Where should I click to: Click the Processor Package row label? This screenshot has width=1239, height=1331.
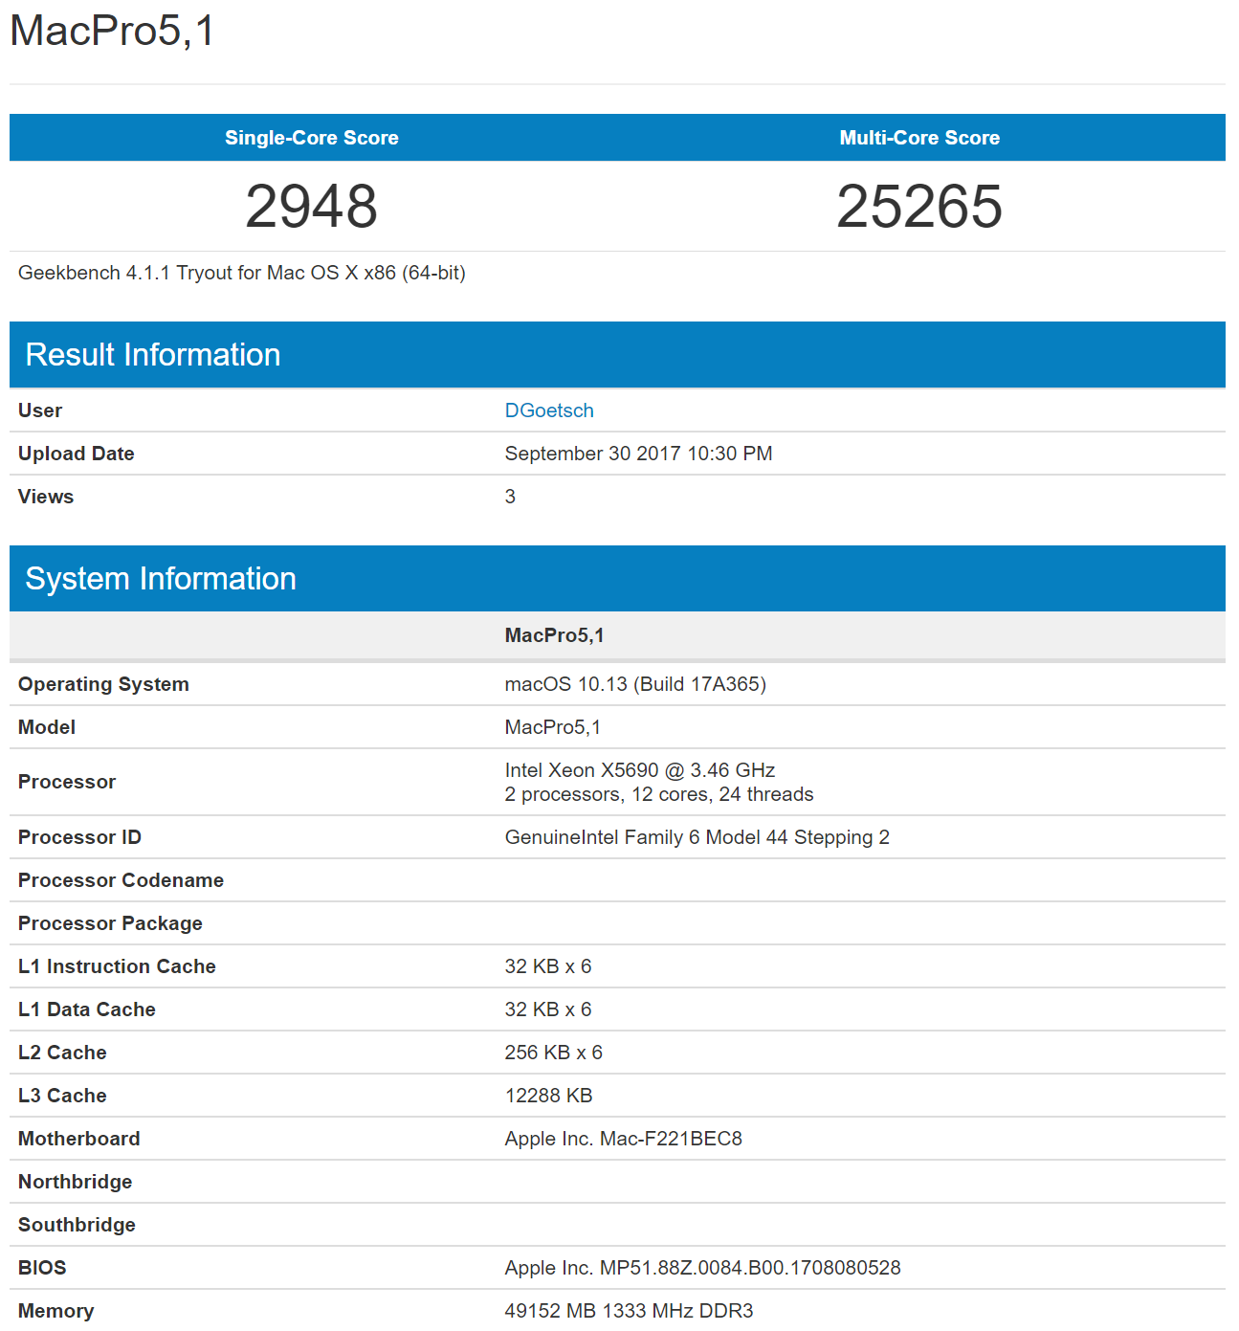point(110,923)
